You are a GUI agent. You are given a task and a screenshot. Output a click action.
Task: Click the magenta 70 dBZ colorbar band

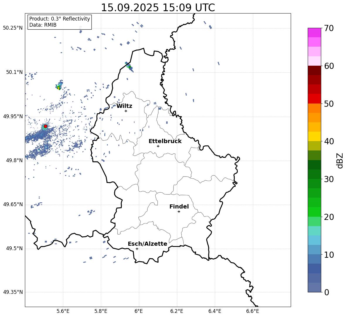click(x=314, y=33)
